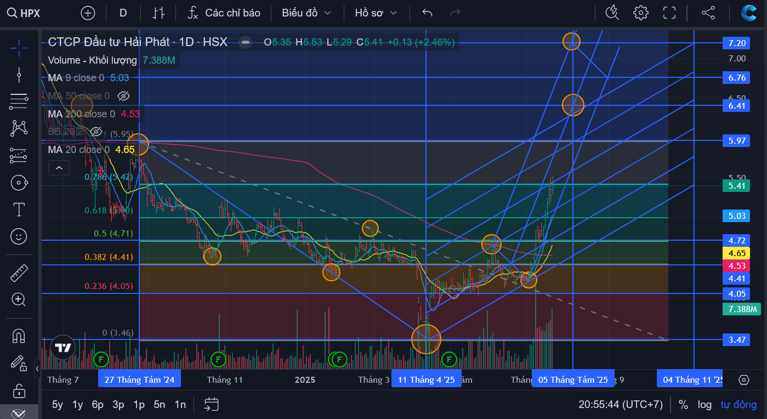The height and width of the screenshot is (419, 767).
Task: Select the XABCD pattern tool
Action: tap(19, 128)
